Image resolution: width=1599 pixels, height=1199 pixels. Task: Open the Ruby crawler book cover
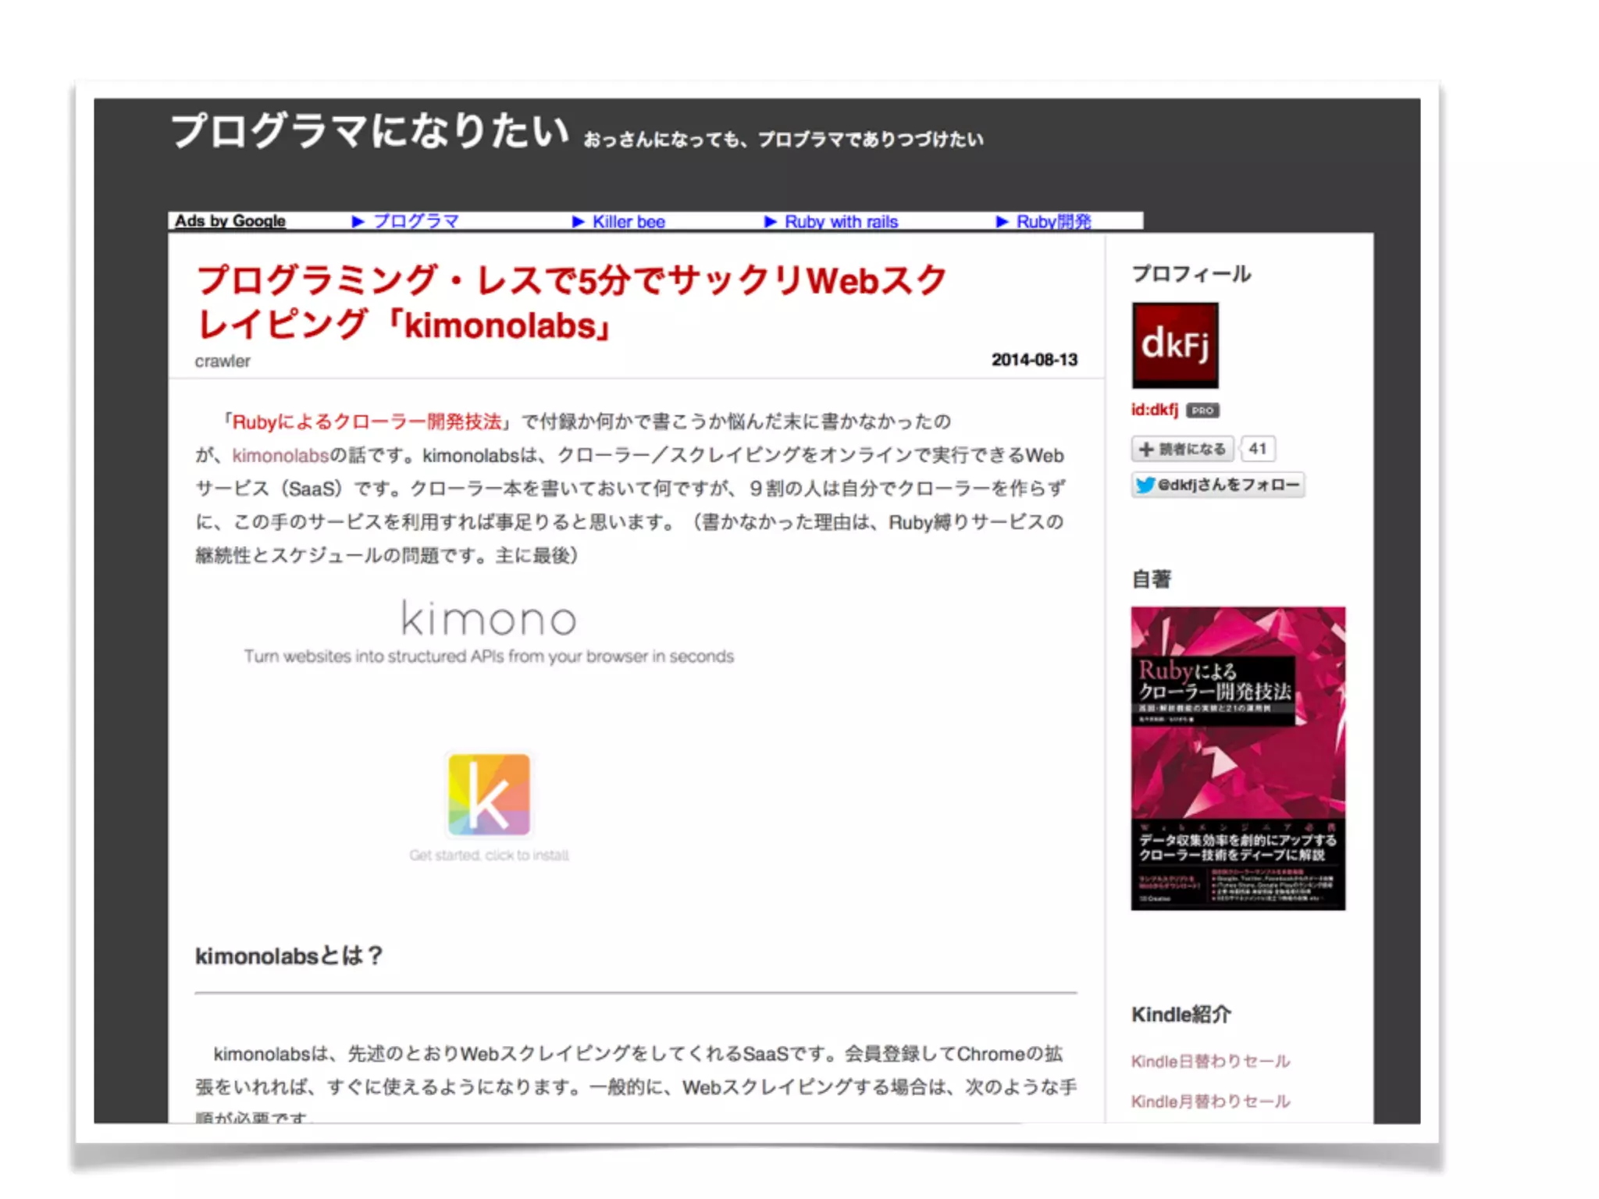click(1238, 757)
